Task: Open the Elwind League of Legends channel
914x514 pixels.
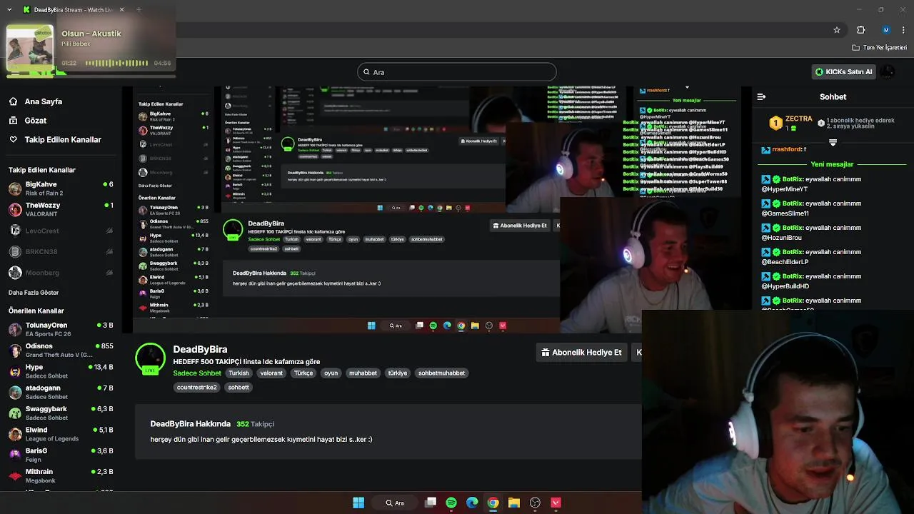Action: click(x=61, y=434)
